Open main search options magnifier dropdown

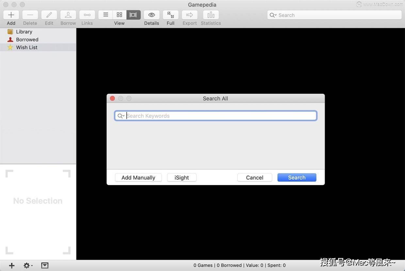click(x=273, y=15)
